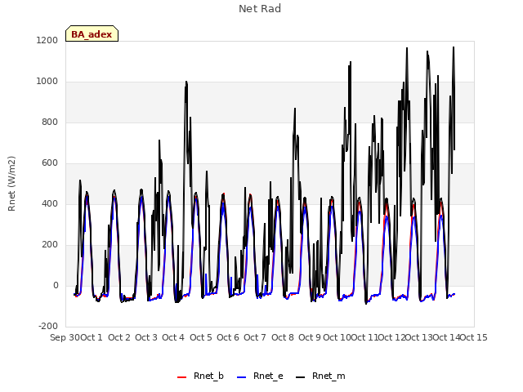Click the Rnet (W/m2) y-axis title
The height and width of the screenshot is (392, 523).
coord(11,184)
